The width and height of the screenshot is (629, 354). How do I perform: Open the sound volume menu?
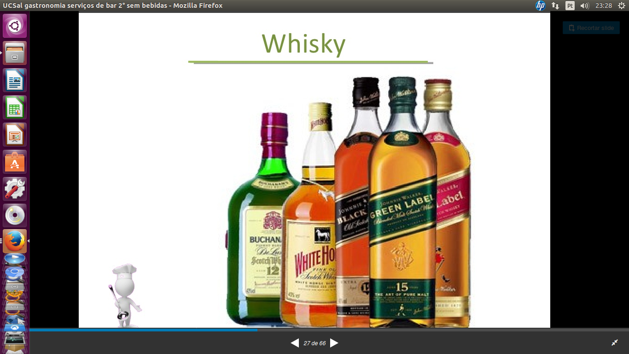click(585, 6)
